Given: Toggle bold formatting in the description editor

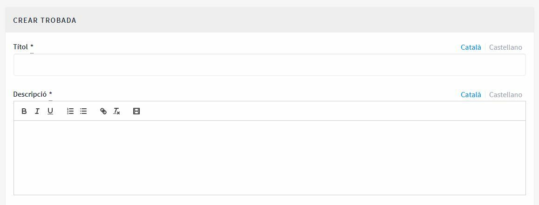Looking at the screenshot, I should [24, 111].
